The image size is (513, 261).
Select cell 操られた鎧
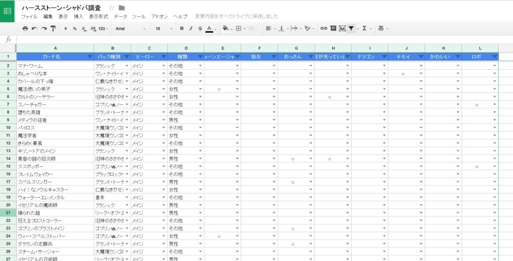pos(55,213)
